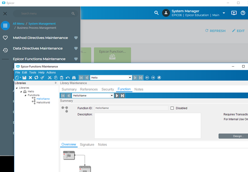The height and width of the screenshot is (172, 248).
Task: Click the Paste clipboard icon
Action: coord(62,77)
